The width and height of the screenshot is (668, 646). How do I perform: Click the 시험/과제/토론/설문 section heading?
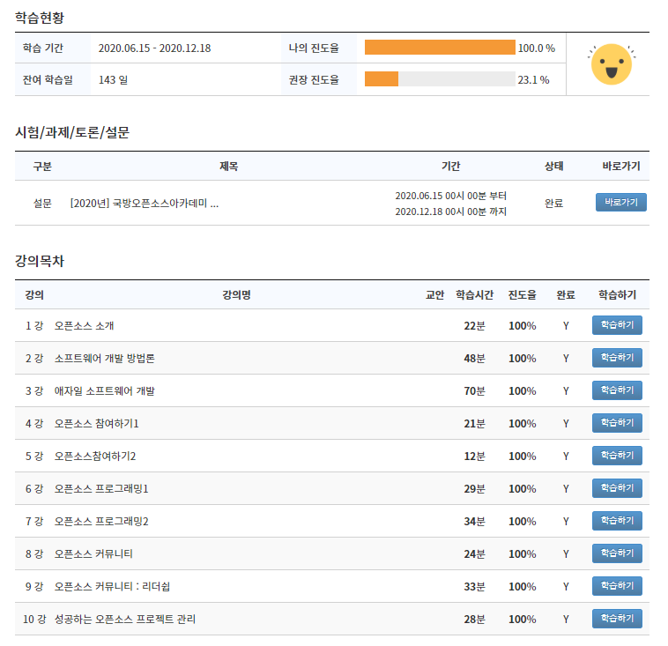pos(72,132)
